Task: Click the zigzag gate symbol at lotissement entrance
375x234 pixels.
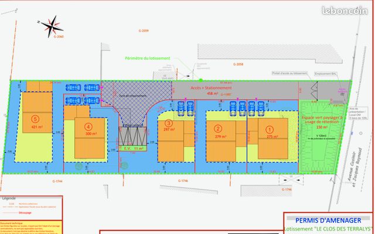Action: 314,91
